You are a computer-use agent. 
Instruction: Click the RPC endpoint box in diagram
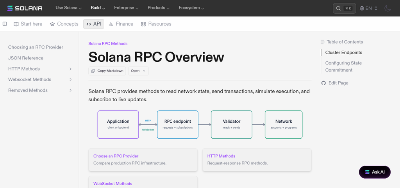point(178,124)
